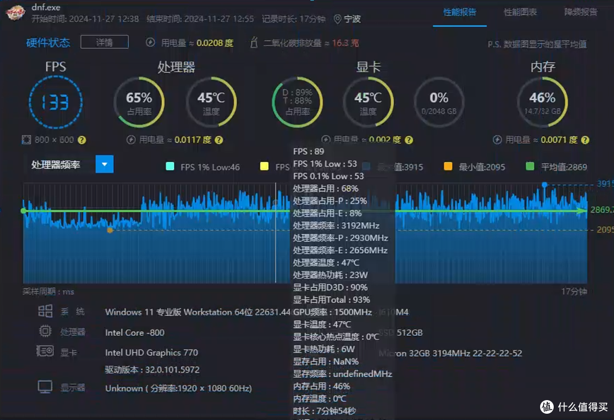Open the 处理器频率 dropdown arrow
This screenshot has height=420, width=614.
tap(105, 164)
